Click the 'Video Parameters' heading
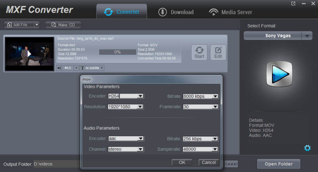The width and height of the screenshot is (318, 172). (x=102, y=86)
